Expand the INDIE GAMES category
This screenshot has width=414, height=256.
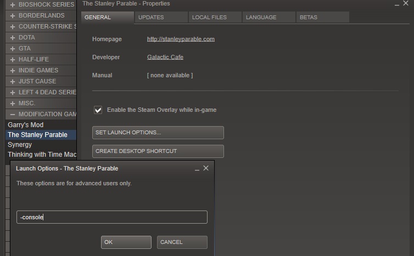pos(13,71)
